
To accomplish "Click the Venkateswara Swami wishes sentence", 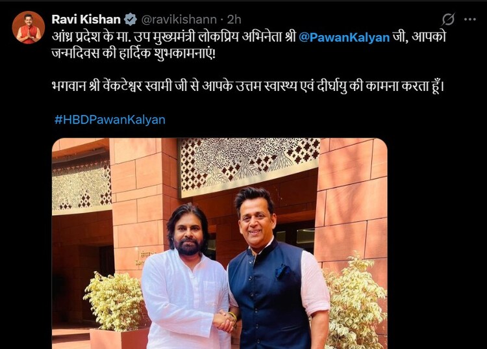I will (x=248, y=86).
